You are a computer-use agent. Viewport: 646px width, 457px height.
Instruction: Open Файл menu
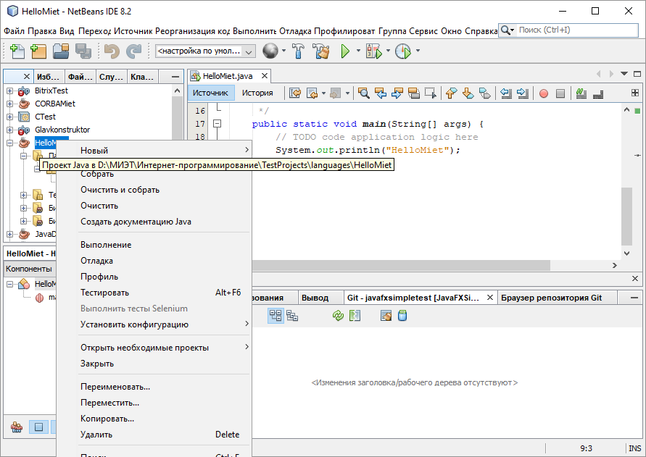(x=14, y=31)
